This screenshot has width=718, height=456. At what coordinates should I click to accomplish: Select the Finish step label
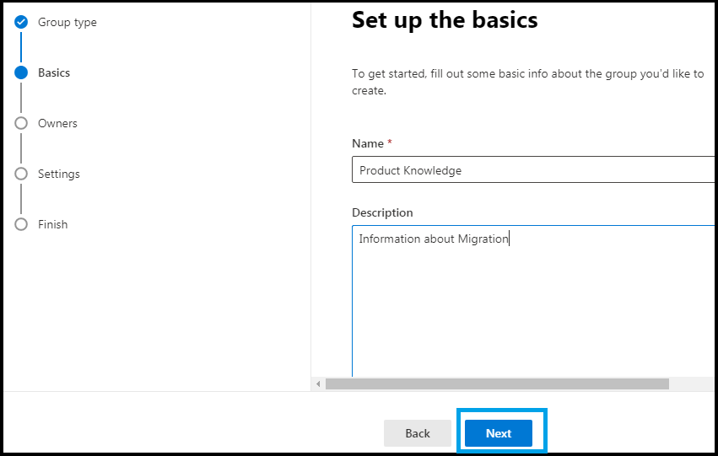52,224
